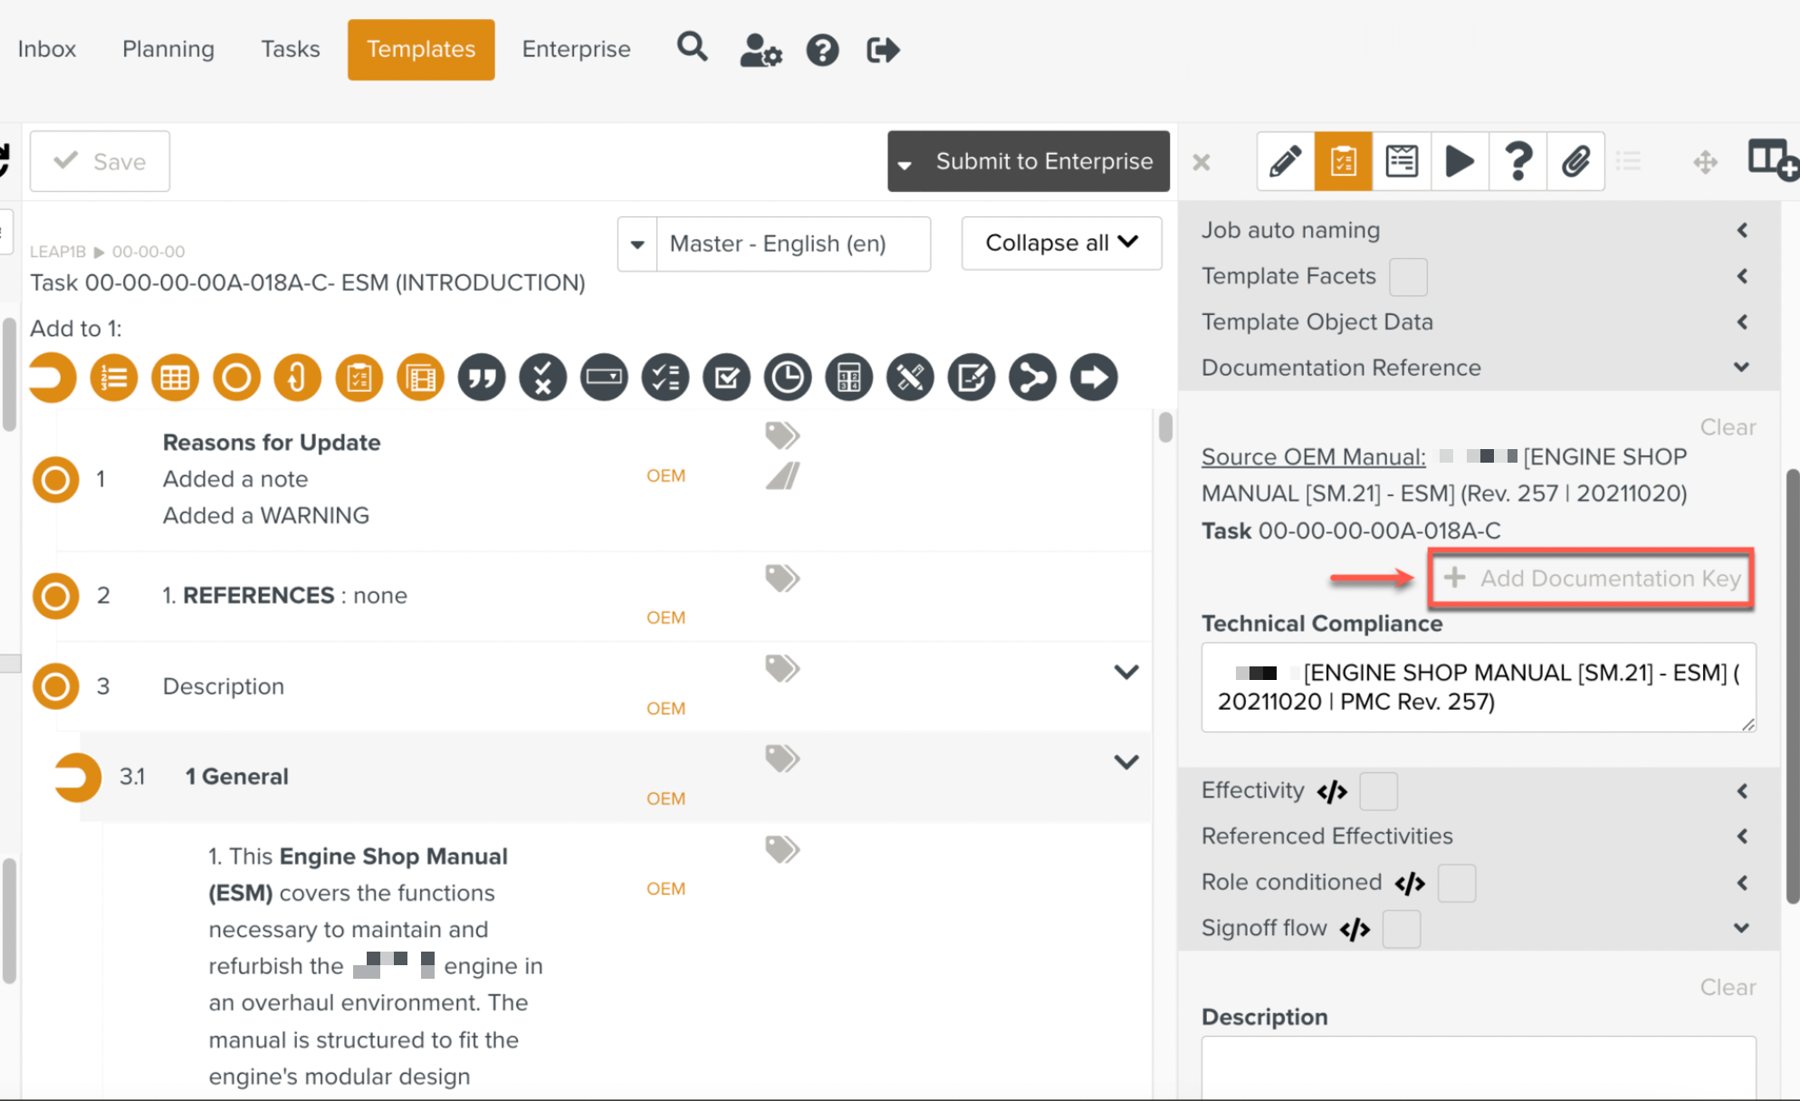Click the pencil edit icon
The image size is (1800, 1101).
point(1285,162)
